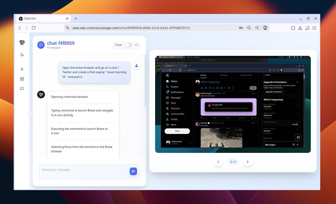Close the Executor tab
Viewport: 336px width, 204px height.
[x=67, y=19]
